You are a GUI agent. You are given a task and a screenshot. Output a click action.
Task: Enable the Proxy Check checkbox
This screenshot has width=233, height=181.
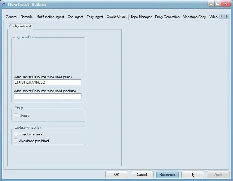[16, 116]
